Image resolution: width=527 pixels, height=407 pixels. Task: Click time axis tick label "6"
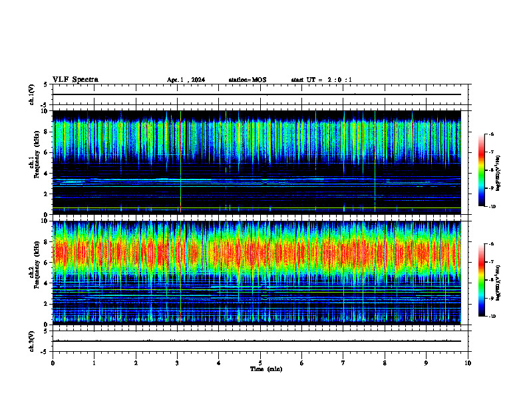[x=302, y=363]
